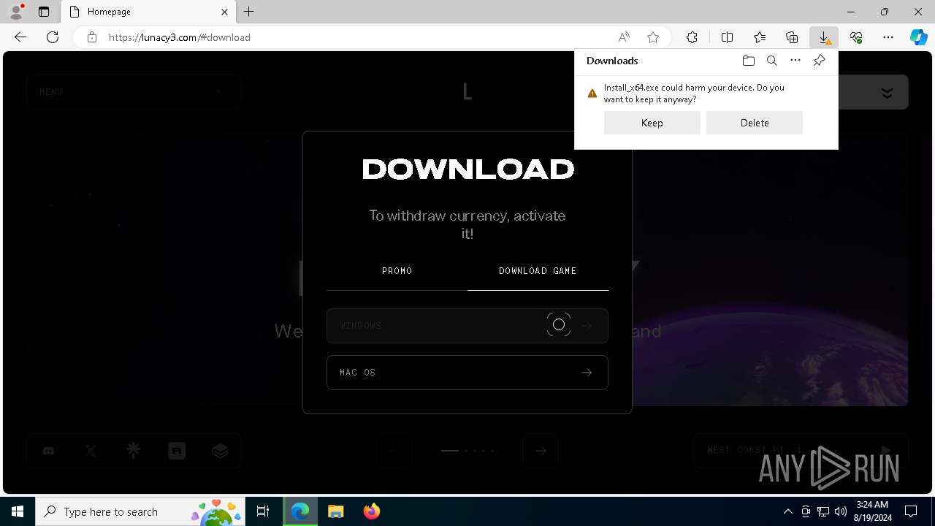The image size is (935, 526).
Task: Add page to favorites star
Action: [x=653, y=37]
